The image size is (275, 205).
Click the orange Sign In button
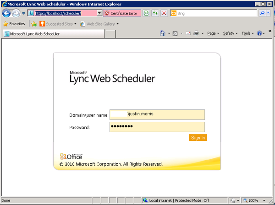(198, 138)
